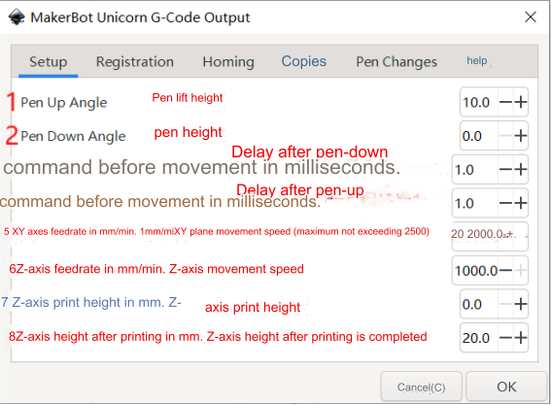Select the Copies tab
This screenshot has width=551, height=405.
(304, 61)
